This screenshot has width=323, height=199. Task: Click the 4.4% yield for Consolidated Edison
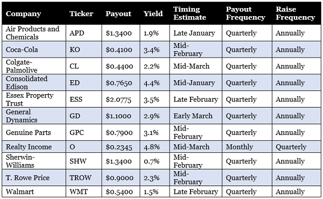click(x=152, y=83)
